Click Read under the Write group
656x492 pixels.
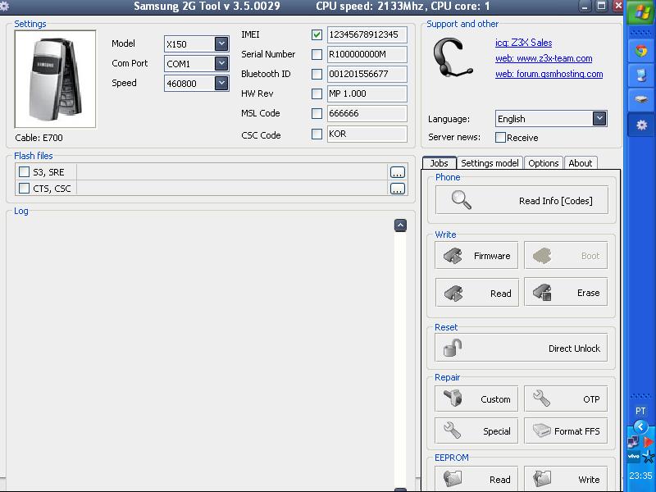(x=476, y=293)
